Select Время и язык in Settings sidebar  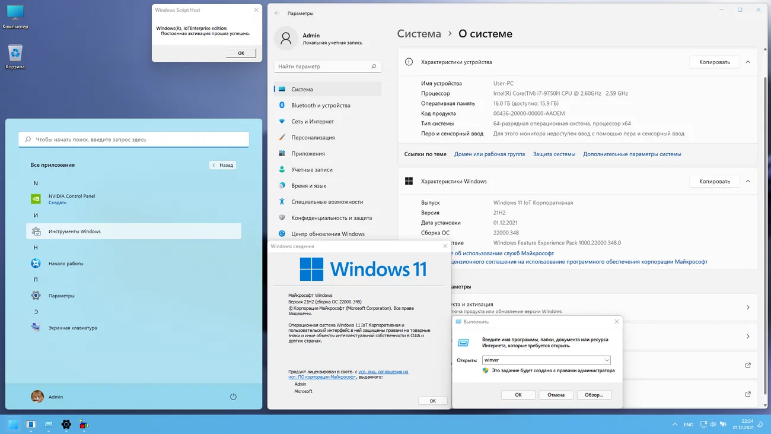click(x=328, y=185)
